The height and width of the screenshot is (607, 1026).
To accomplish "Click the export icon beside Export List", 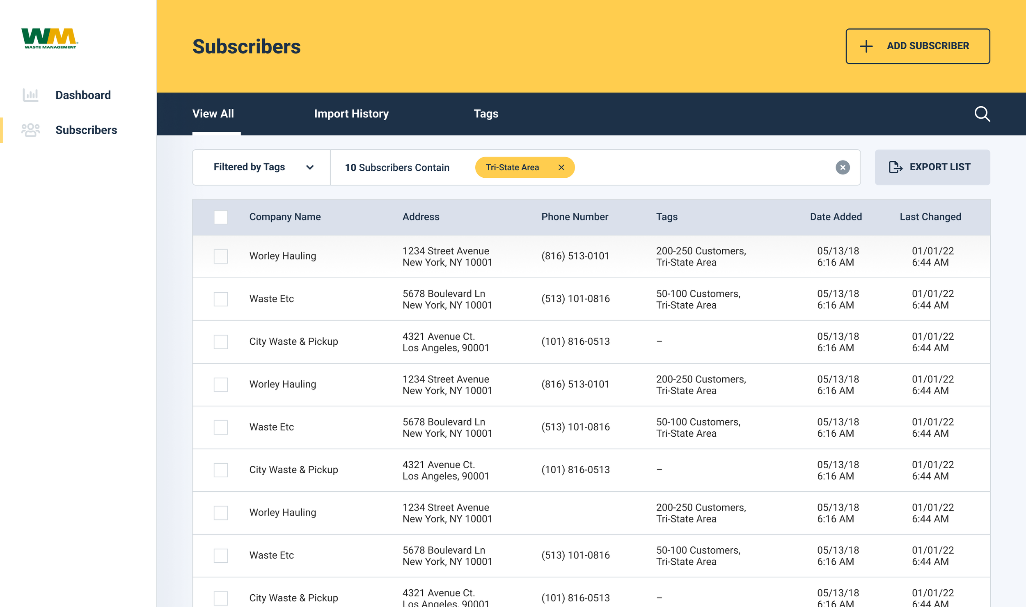I will (x=895, y=167).
